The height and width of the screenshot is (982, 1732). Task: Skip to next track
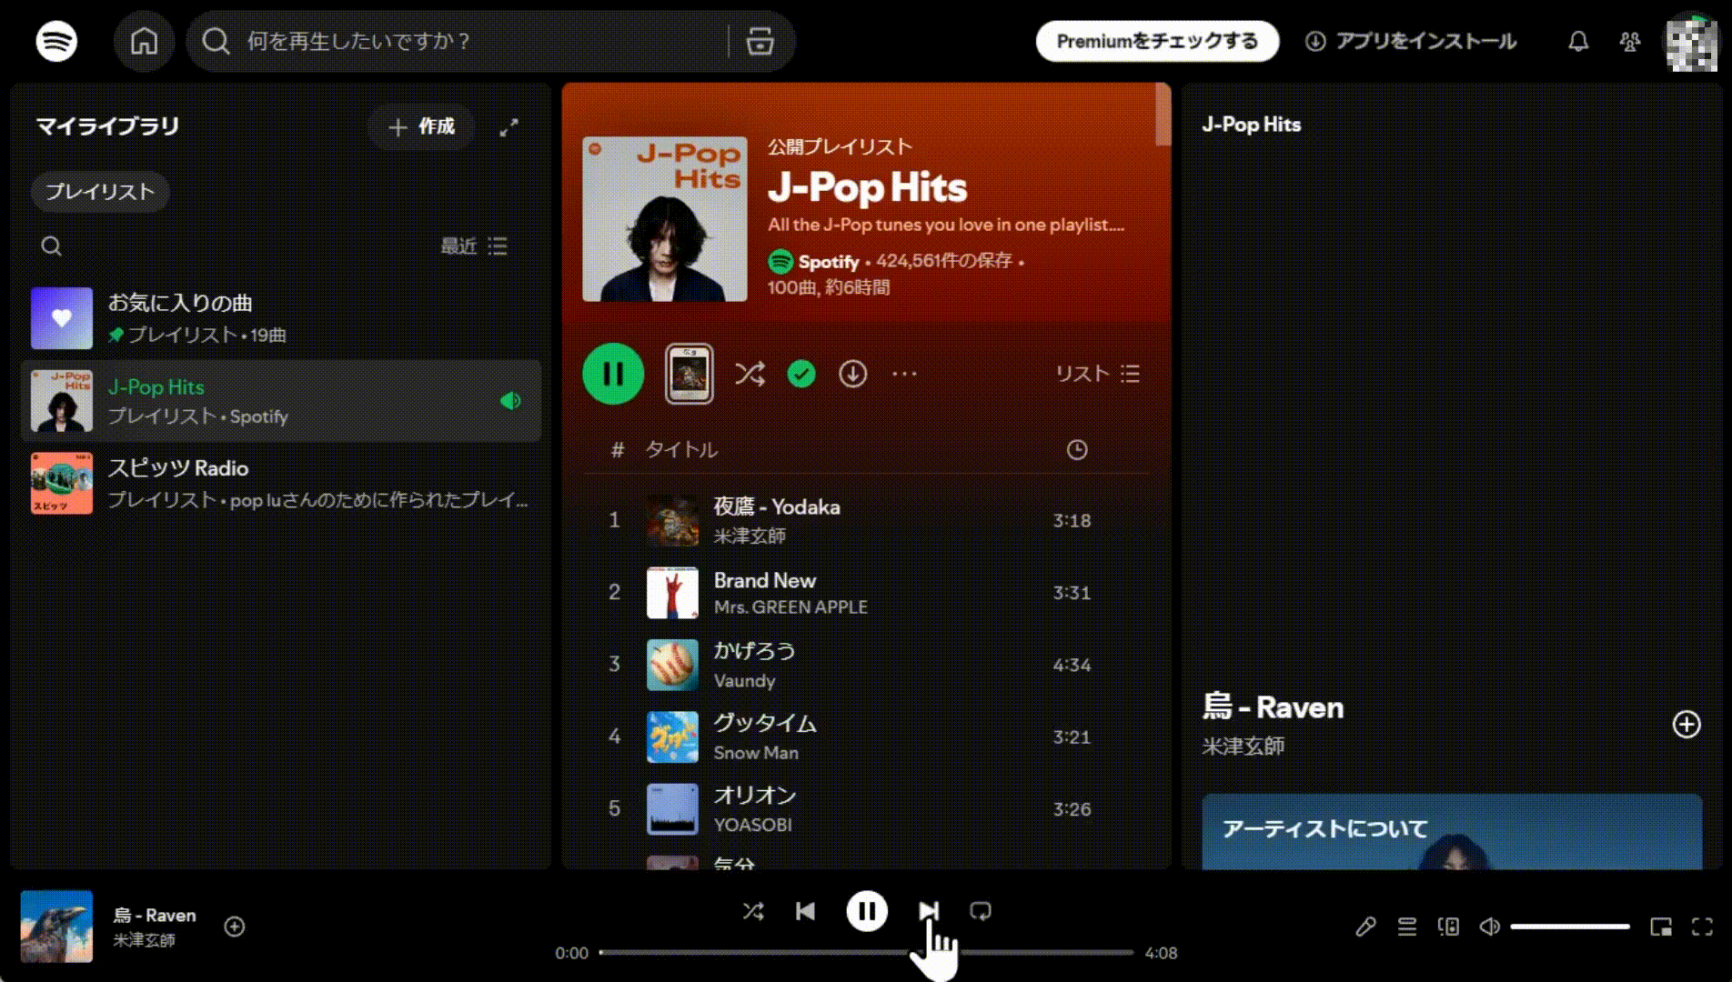[928, 911]
